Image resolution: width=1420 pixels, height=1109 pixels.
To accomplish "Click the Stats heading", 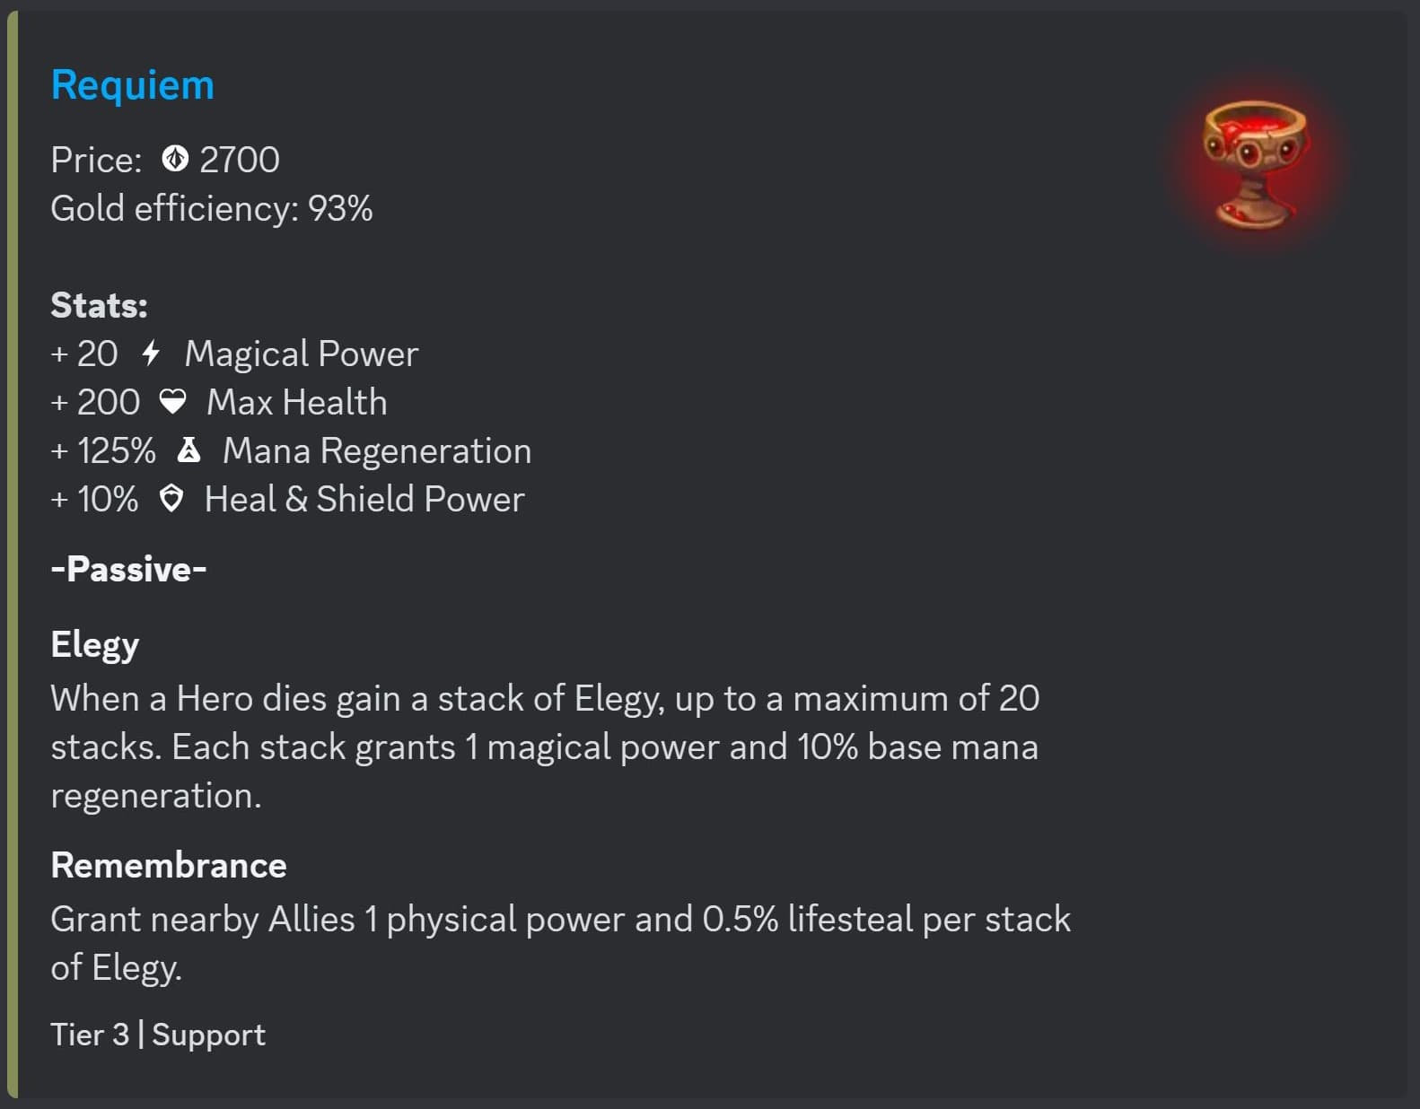I will pyautogui.click(x=99, y=305).
